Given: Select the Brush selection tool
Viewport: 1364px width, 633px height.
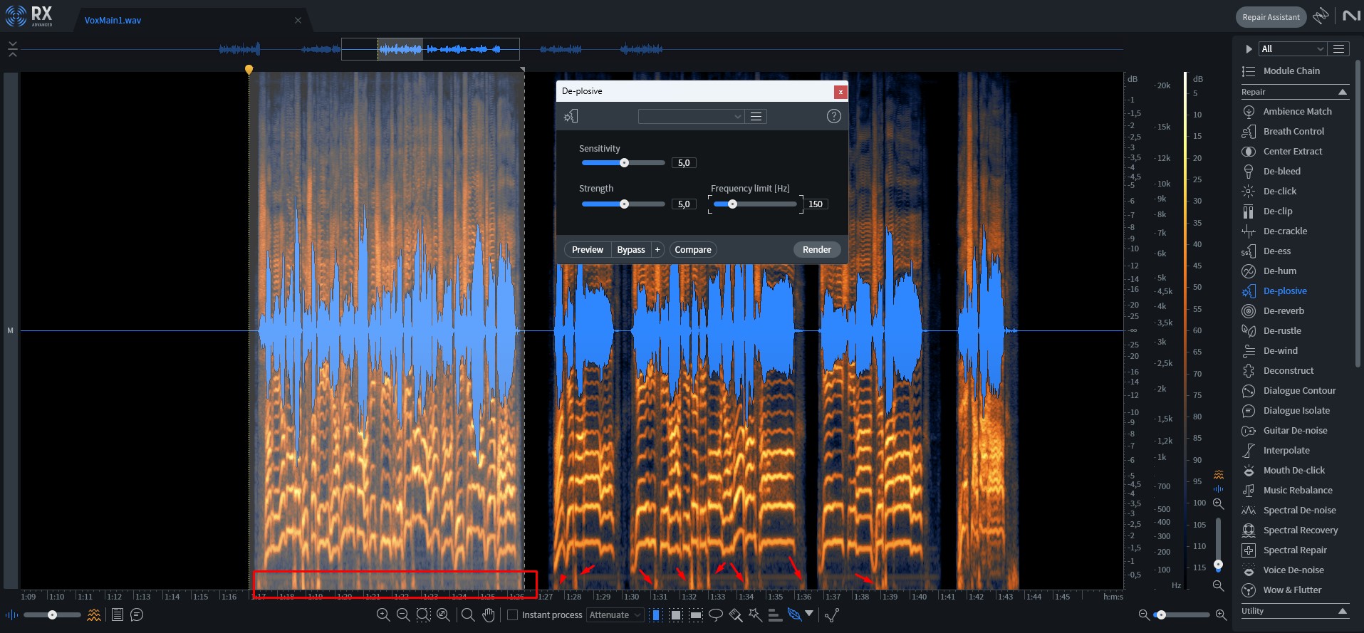Looking at the screenshot, I should tap(736, 614).
